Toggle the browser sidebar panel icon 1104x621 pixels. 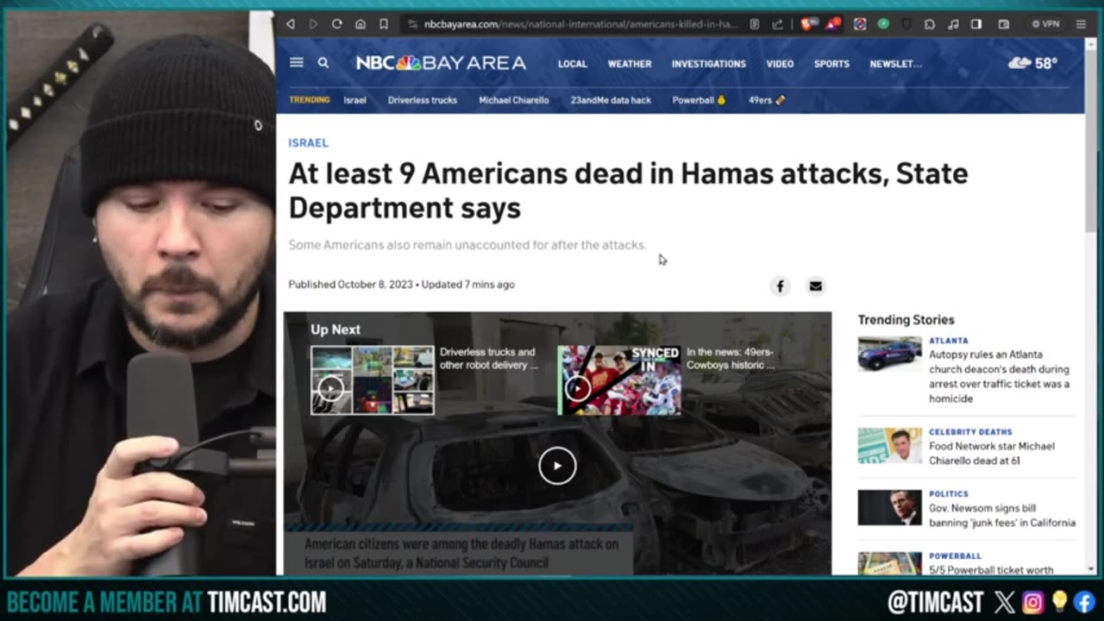[976, 24]
